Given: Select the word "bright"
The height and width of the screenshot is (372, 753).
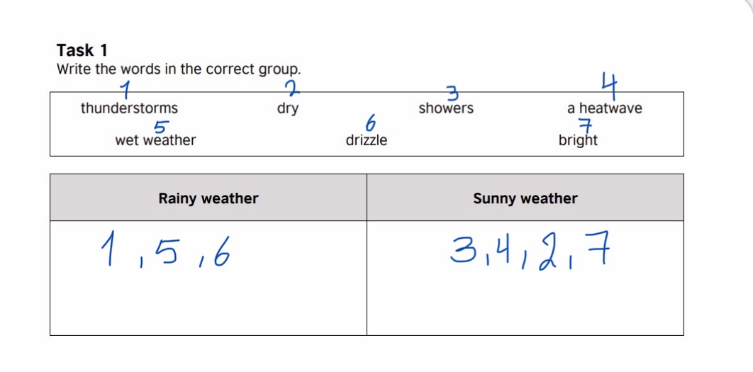Looking at the screenshot, I should point(578,140).
